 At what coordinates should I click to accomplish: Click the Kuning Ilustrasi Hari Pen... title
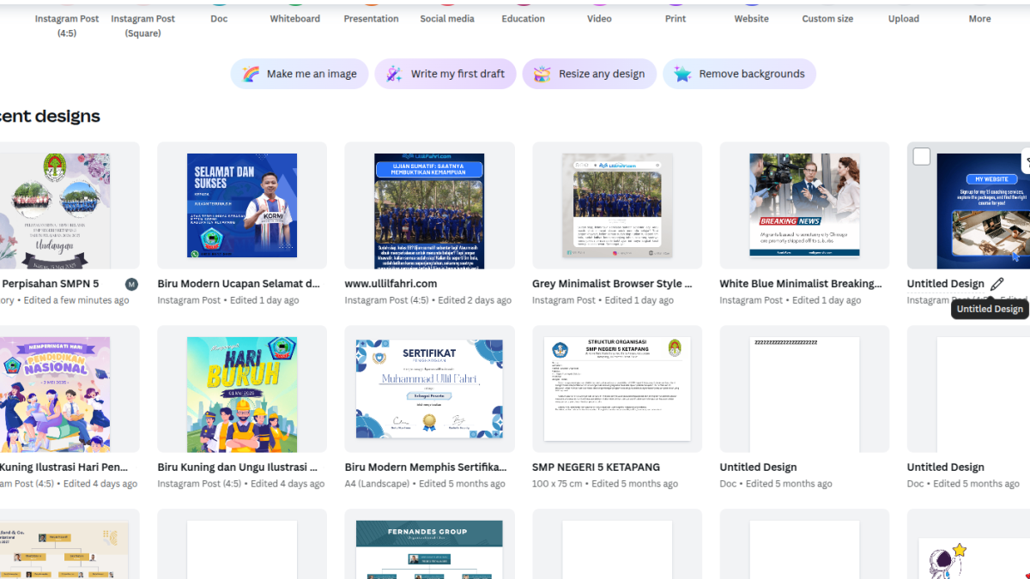pos(64,467)
